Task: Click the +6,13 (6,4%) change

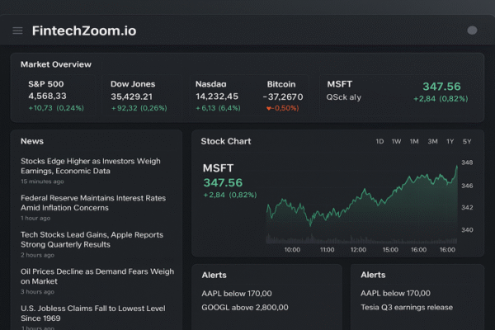Action: point(218,108)
